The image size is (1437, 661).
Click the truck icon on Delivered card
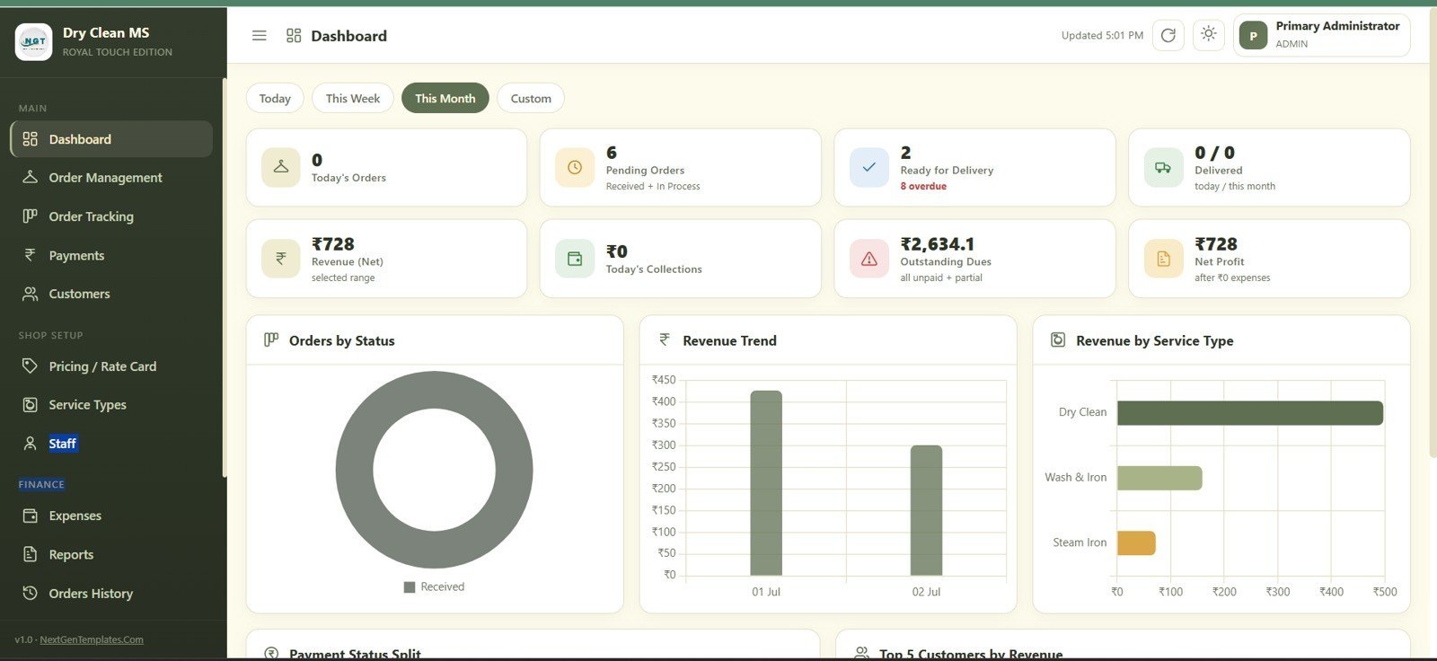click(1163, 167)
